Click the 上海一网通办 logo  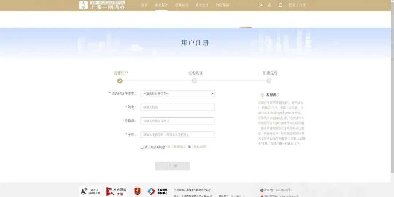102,5
